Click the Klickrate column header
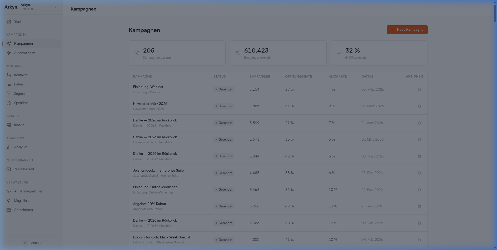This screenshot has height=250, width=497. [337, 76]
